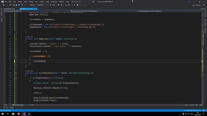Screen dimensions: 207x116
Task: Collapse the if currentRate block outline
Action: coord(16,56)
